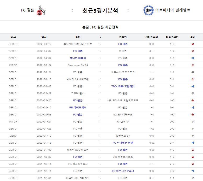
Task: Click final score 2-3 in 2021-12-16 row
Action: coord(172,164)
